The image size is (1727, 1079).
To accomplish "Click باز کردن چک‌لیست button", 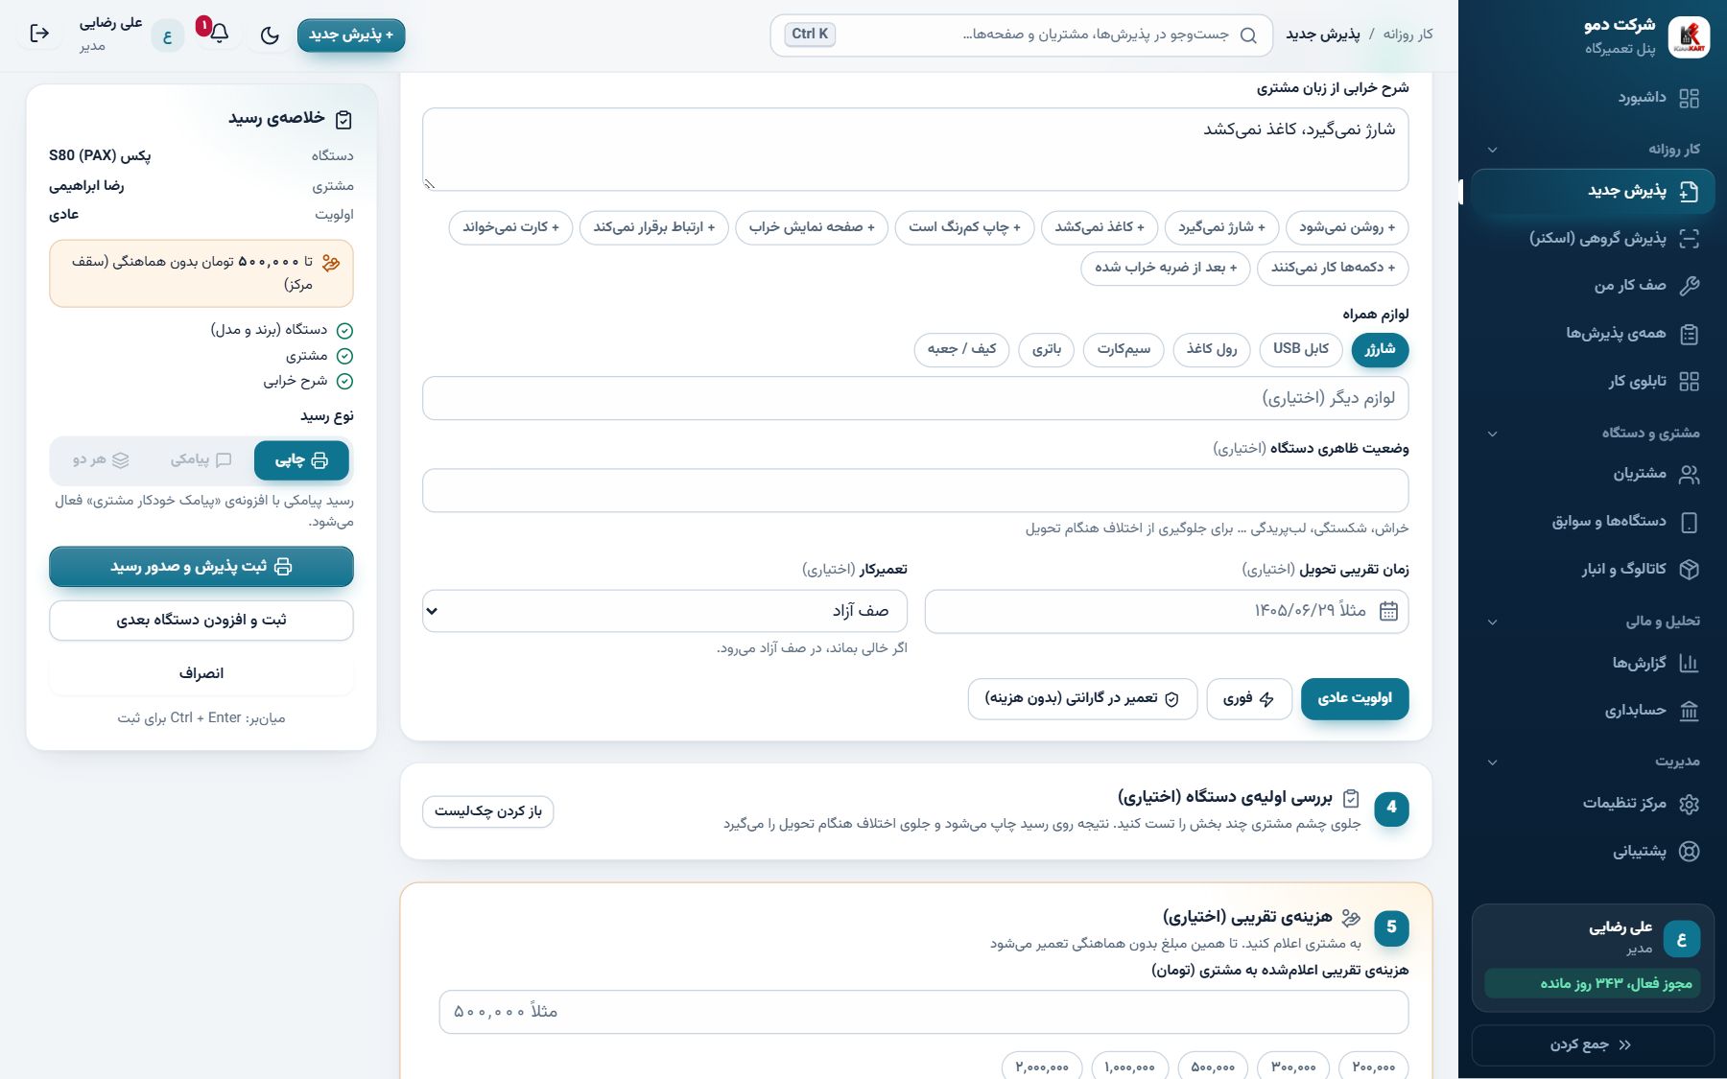I will (x=488, y=811).
